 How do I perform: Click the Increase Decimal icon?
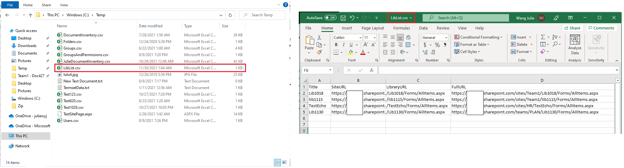click(x=425, y=52)
